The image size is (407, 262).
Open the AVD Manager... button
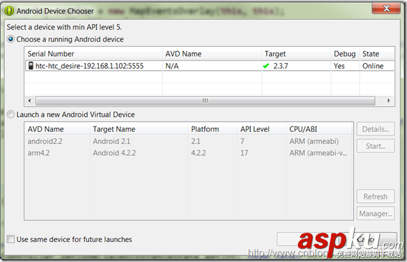(x=376, y=213)
